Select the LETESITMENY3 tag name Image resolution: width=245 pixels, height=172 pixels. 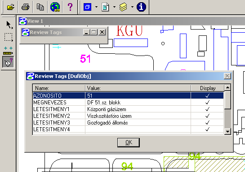tap(52, 122)
